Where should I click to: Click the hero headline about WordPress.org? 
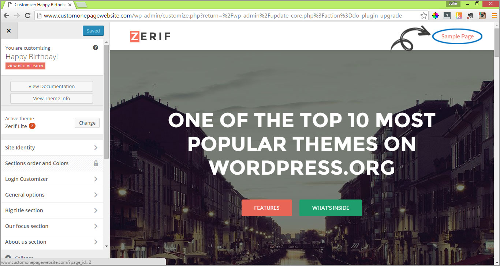[302, 144]
